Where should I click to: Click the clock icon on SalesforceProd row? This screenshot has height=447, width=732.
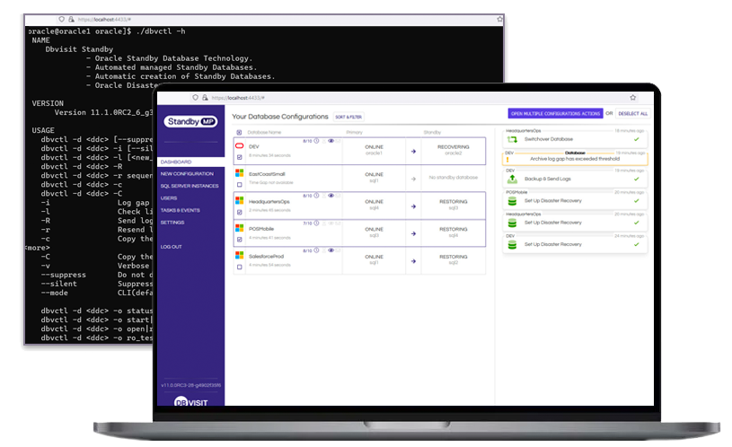pyautogui.click(x=316, y=250)
